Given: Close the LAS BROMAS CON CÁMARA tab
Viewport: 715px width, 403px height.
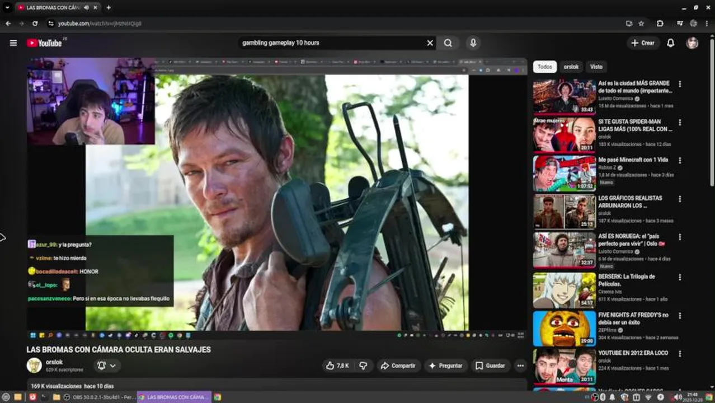Looking at the screenshot, I should [96, 8].
